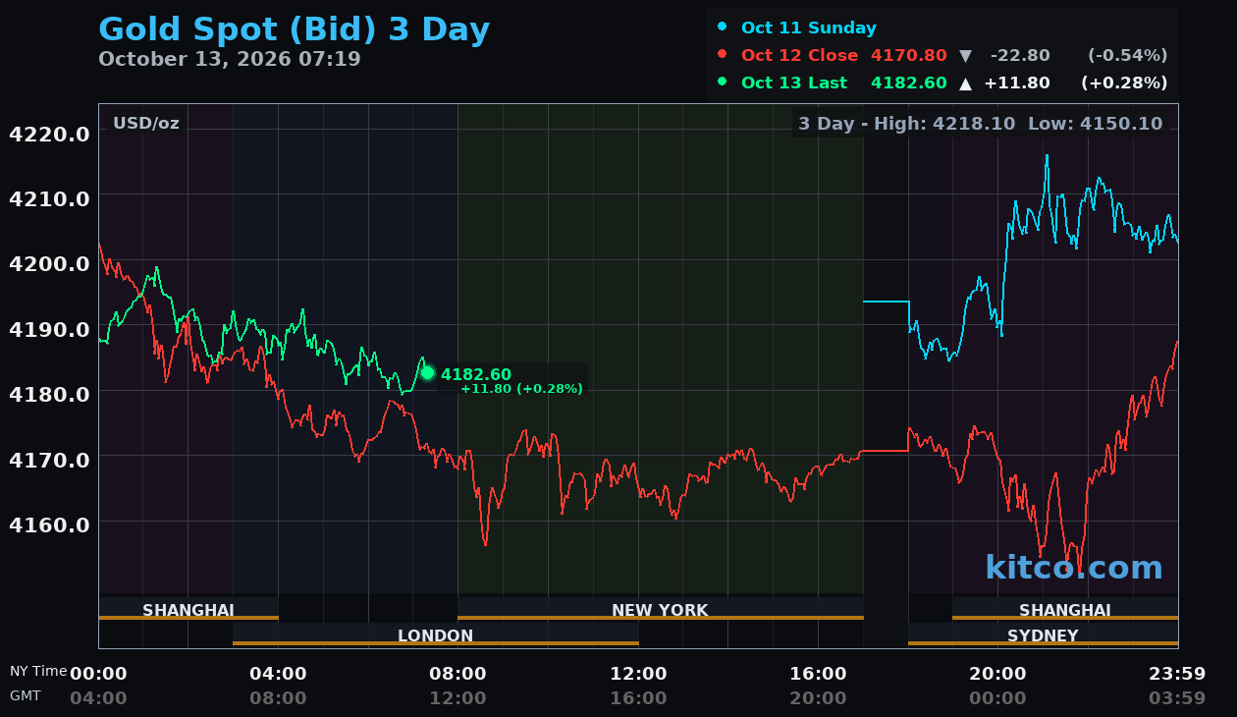
Task: Click the NEW YORK session bar
Action: 661,610
